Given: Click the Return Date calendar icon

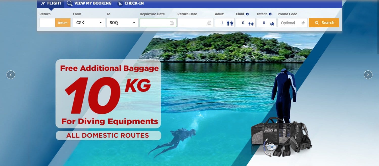Looking at the screenshot, I should coord(209,23).
